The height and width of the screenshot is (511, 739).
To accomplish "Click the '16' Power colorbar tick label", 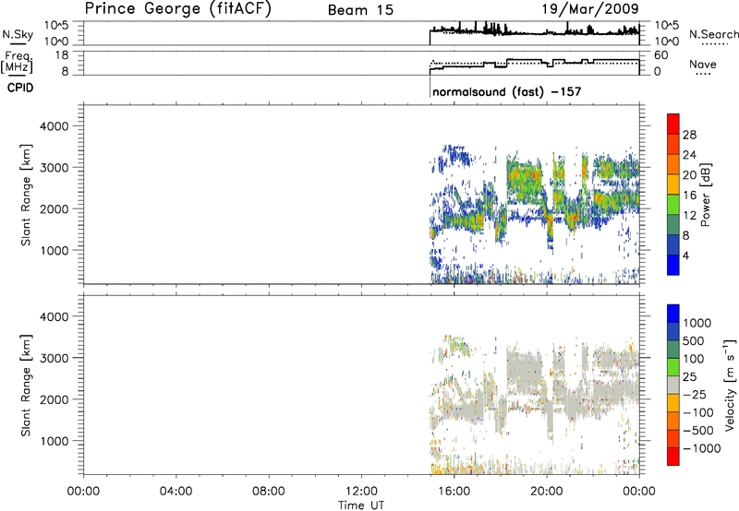I will (x=689, y=196).
